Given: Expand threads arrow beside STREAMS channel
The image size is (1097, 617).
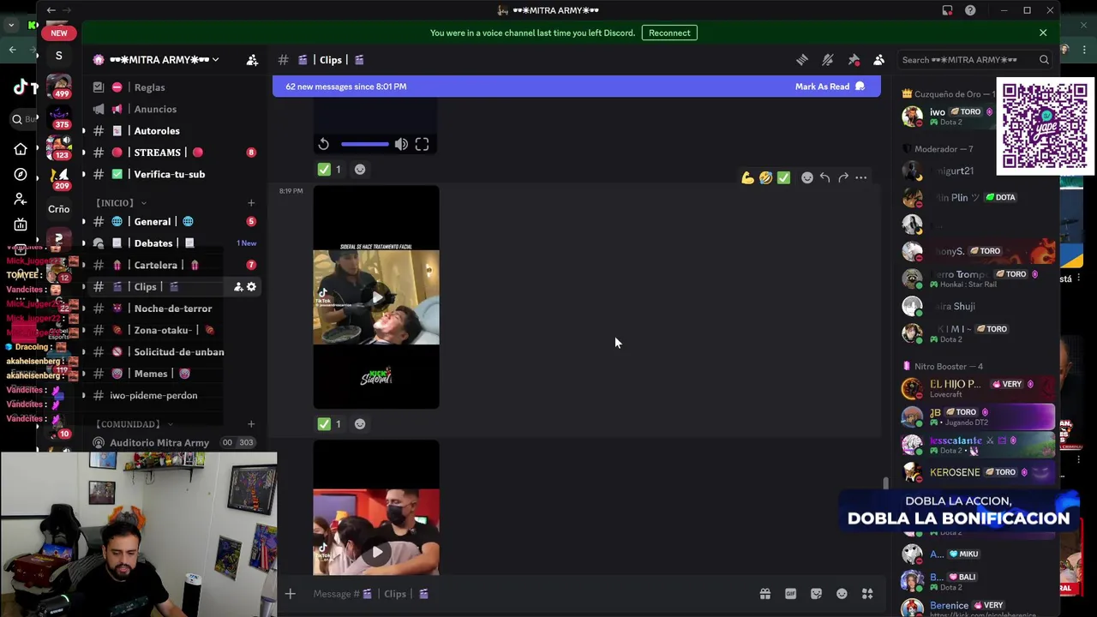Looking at the screenshot, I should tap(84, 153).
